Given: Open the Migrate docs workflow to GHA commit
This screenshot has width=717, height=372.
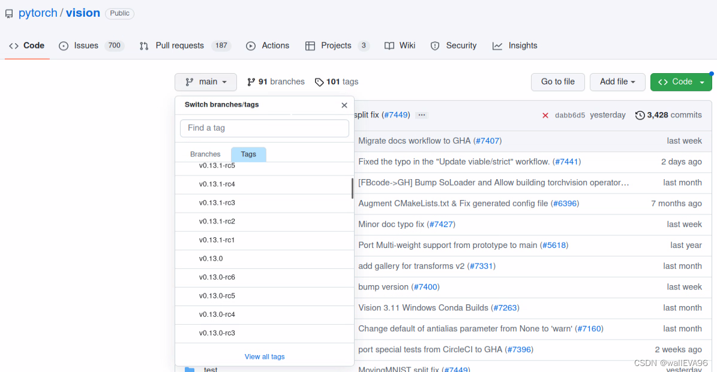Looking at the screenshot, I should point(414,141).
